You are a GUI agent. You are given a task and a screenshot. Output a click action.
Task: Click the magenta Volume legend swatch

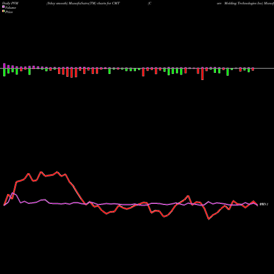(3, 7)
